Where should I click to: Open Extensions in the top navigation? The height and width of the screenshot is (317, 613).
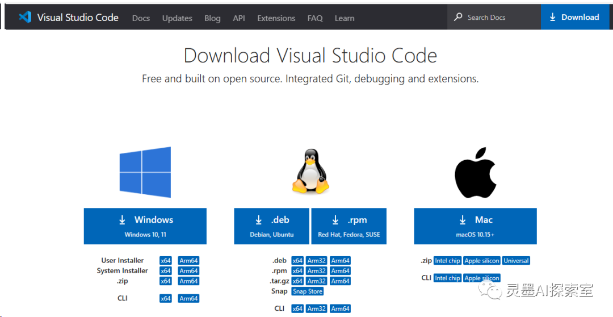pos(276,18)
